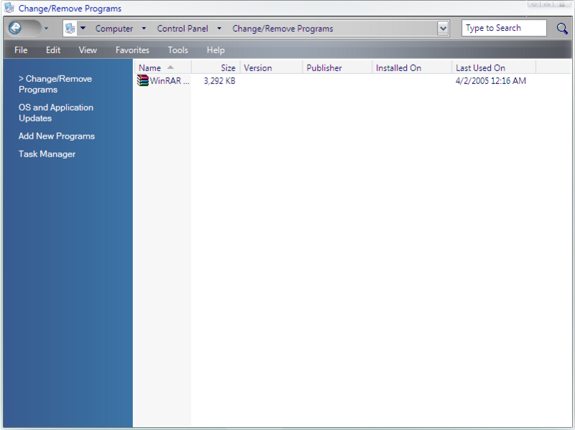Sort by Version column header
The image size is (575, 430).
272,67
